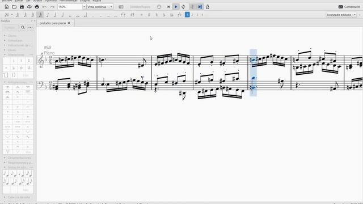This screenshot has height=204, width=363.
Task: Click the cloud upload icon
Action: 29,7
